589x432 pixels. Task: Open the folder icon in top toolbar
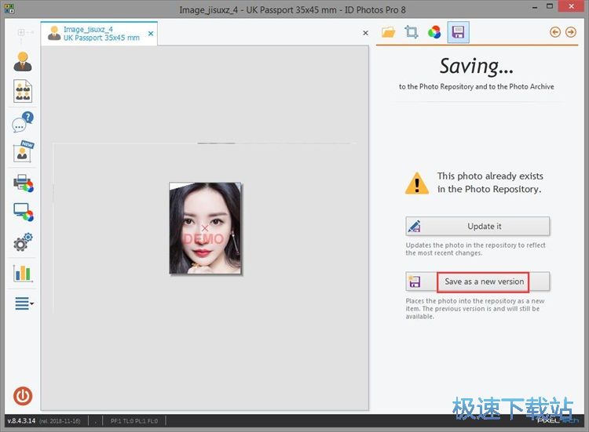(x=389, y=32)
